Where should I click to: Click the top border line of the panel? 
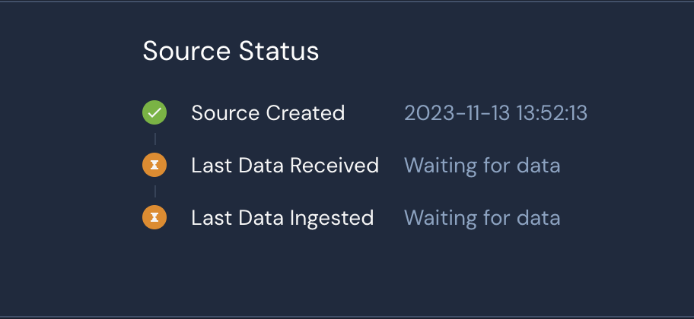tap(347, 2)
